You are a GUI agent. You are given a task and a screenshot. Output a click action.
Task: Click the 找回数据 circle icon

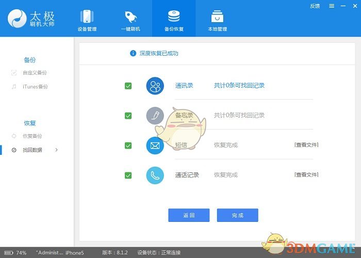click(14, 150)
